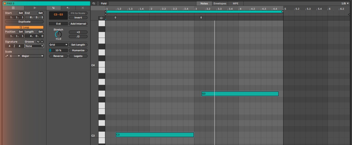This screenshot has height=145, width=352.
Task: Click the Set button next to Length
Action: [41, 32]
